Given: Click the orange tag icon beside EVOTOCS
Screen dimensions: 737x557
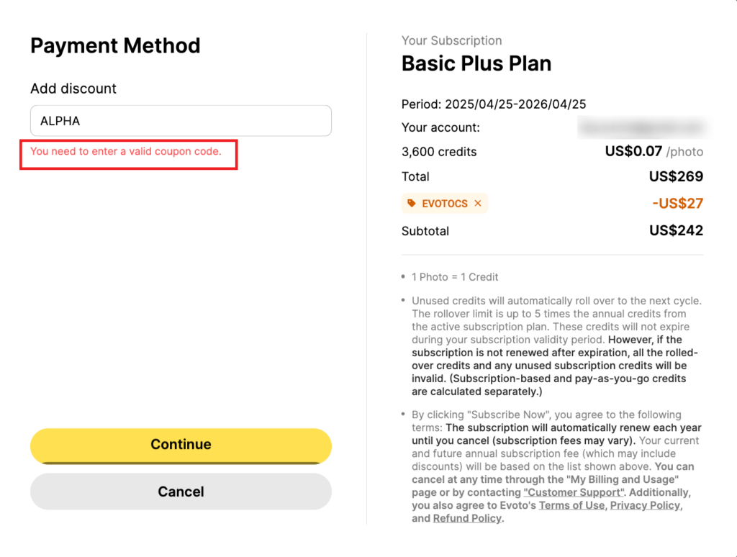Looking at the screenshot, I should pos(411,203).
